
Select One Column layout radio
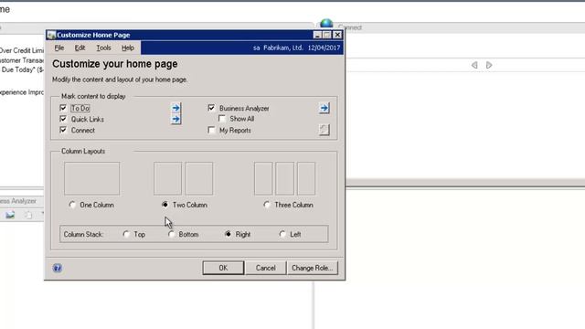point(72,205)
